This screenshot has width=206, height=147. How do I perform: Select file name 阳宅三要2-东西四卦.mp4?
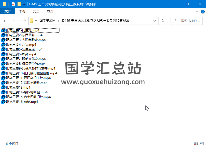(24, 35)
